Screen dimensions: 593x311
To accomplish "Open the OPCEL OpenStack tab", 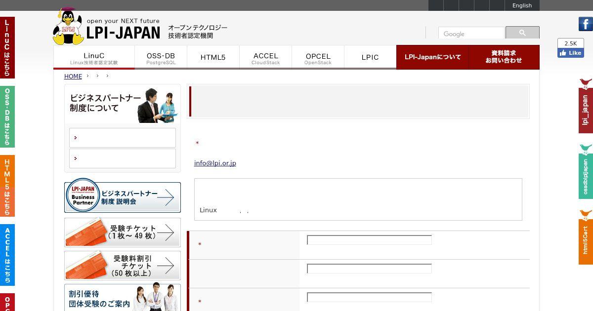I will click(x=318, y=57).
